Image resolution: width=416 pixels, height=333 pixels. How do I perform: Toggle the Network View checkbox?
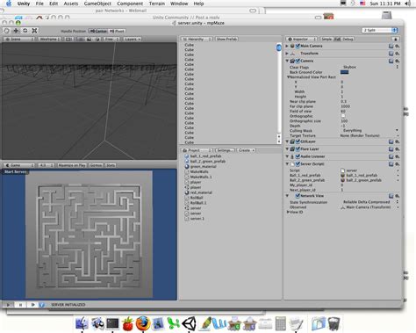pyautogui.click(x=298, y=196)
